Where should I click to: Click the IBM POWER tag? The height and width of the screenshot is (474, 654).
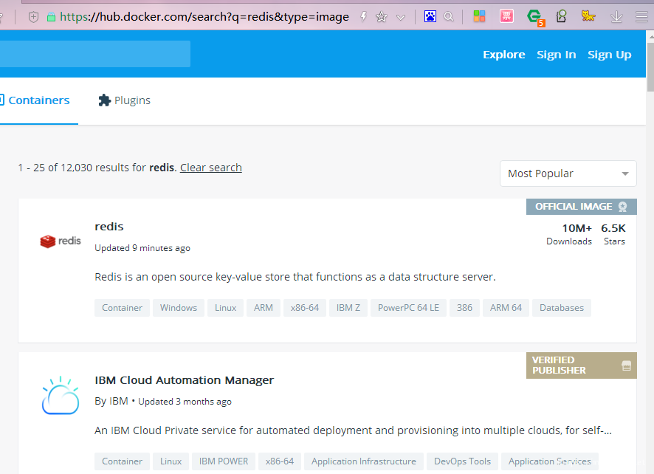(224, 461)
